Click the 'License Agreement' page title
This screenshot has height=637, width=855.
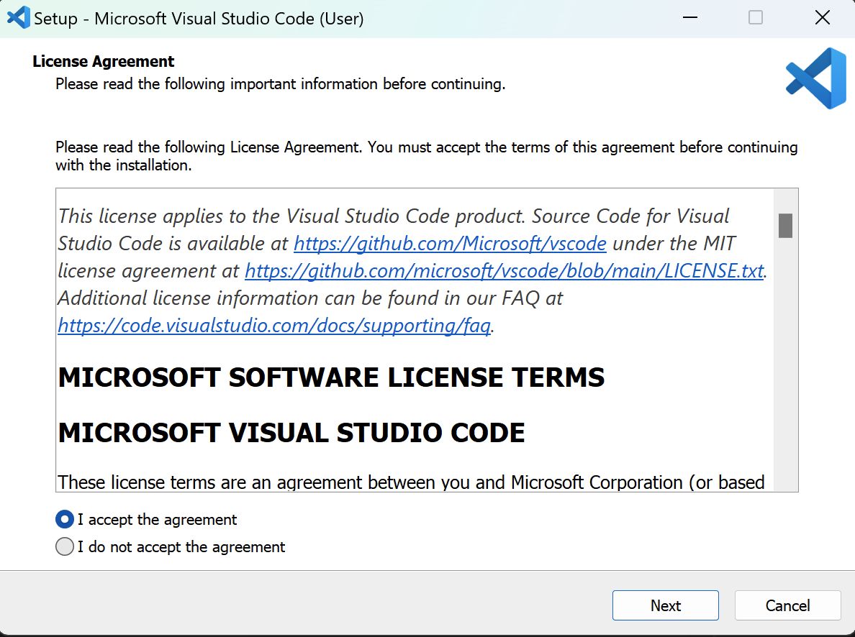point(103,62)
